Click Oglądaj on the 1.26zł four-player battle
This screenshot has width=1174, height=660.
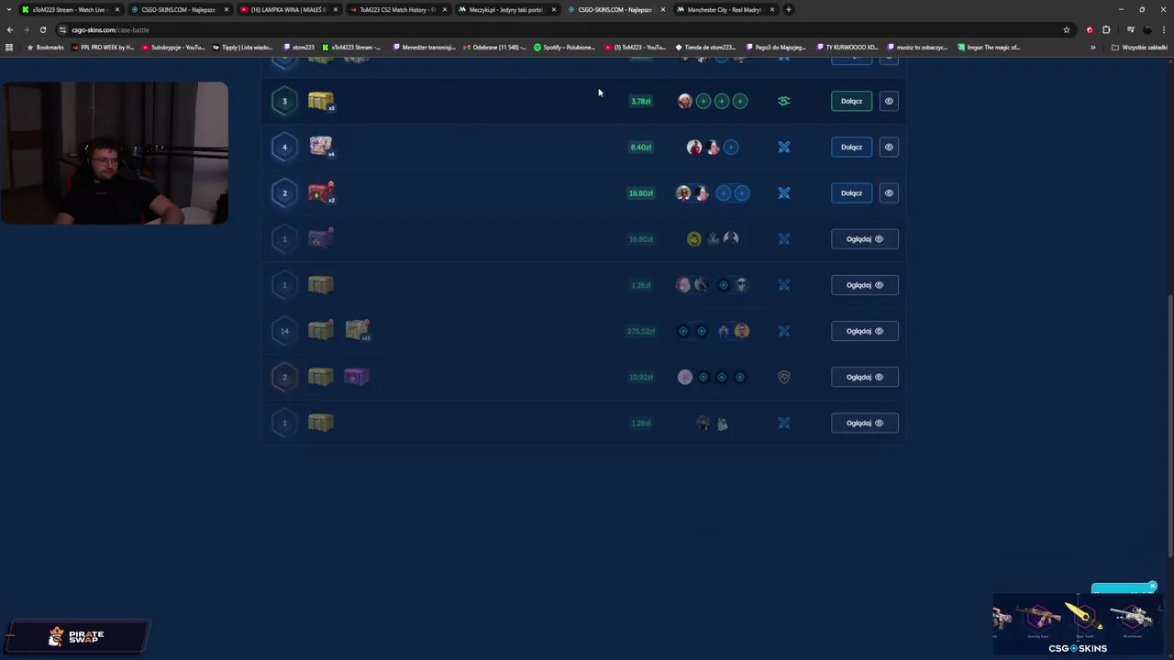tap(864, 285)
